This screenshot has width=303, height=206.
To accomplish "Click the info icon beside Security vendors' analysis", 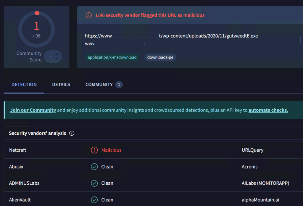I will click(x=72, y=133).
